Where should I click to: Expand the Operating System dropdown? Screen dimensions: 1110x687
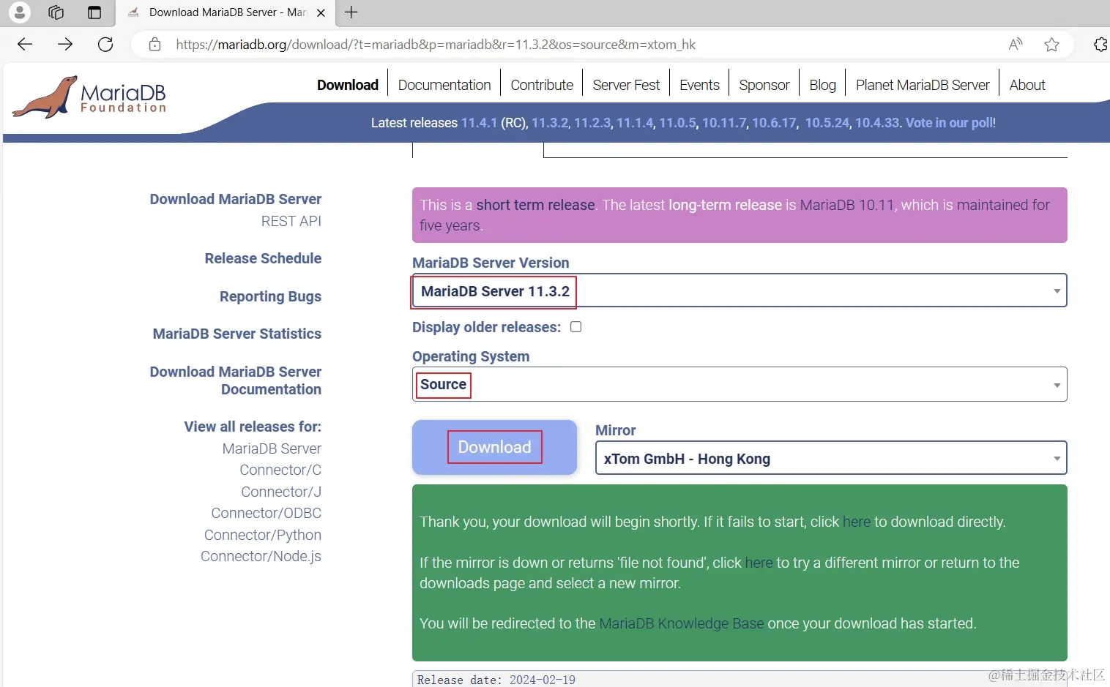point(740,384)
